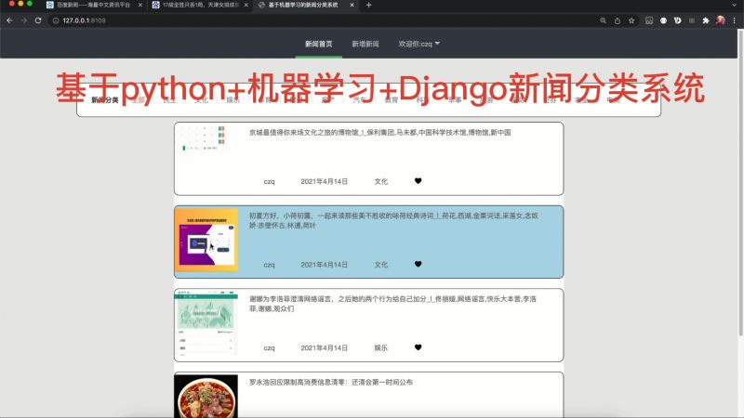Click the V-shaped extension icon

tap(678, 20)
